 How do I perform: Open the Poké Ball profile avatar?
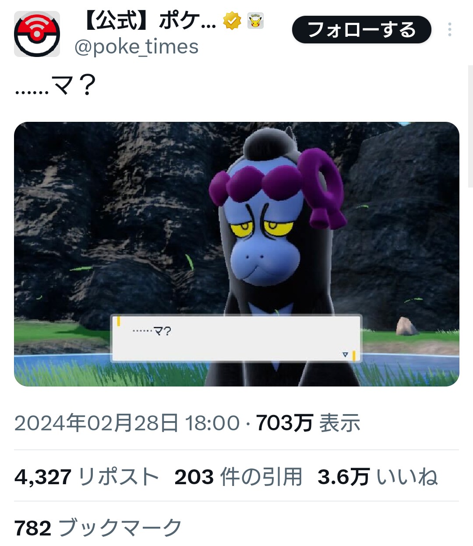tap(37, 34)
